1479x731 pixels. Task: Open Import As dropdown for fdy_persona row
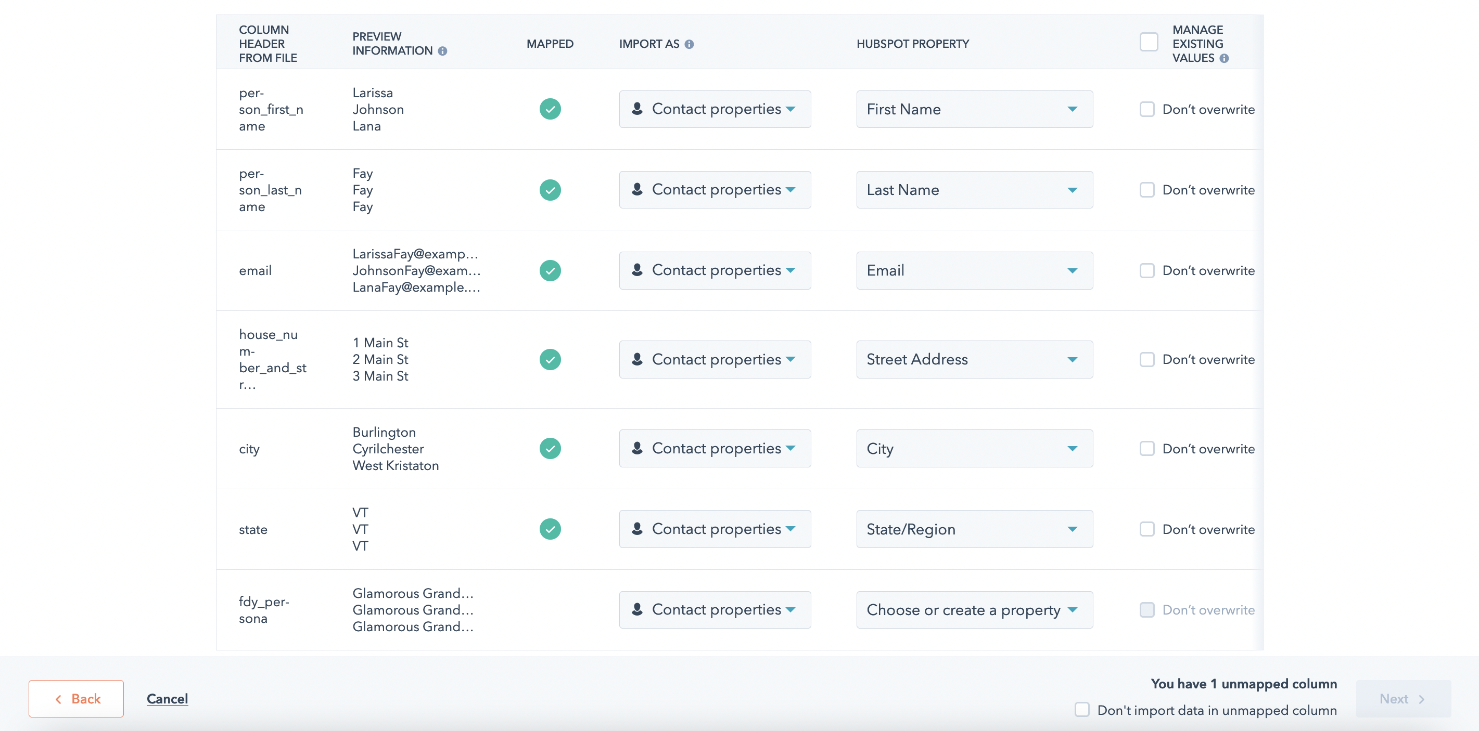(x=715, y=609)
